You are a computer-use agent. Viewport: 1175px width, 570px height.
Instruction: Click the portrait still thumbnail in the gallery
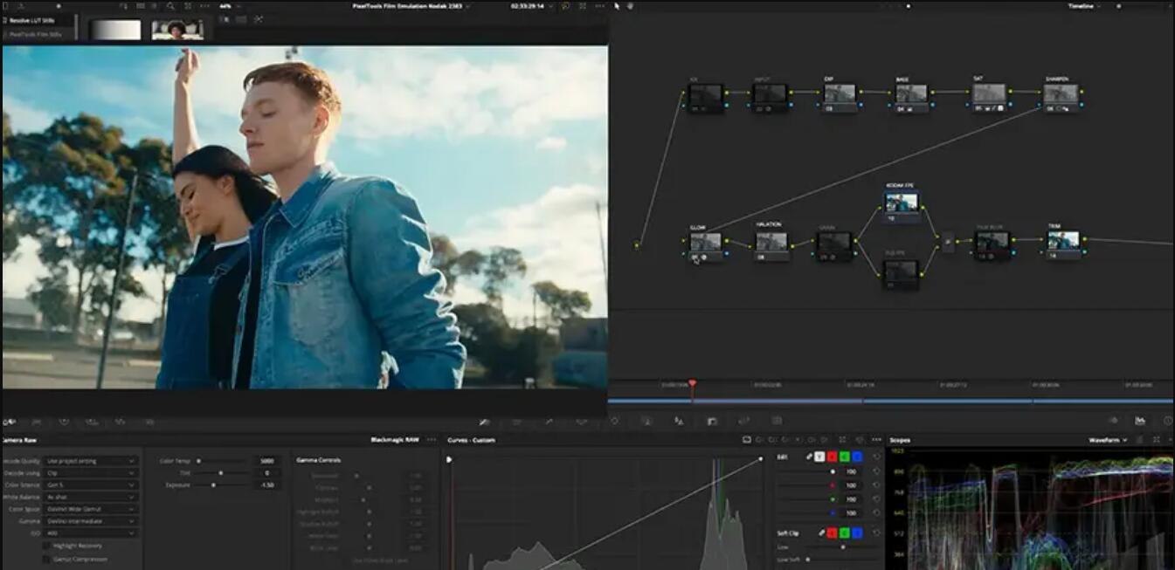[177, 30]
